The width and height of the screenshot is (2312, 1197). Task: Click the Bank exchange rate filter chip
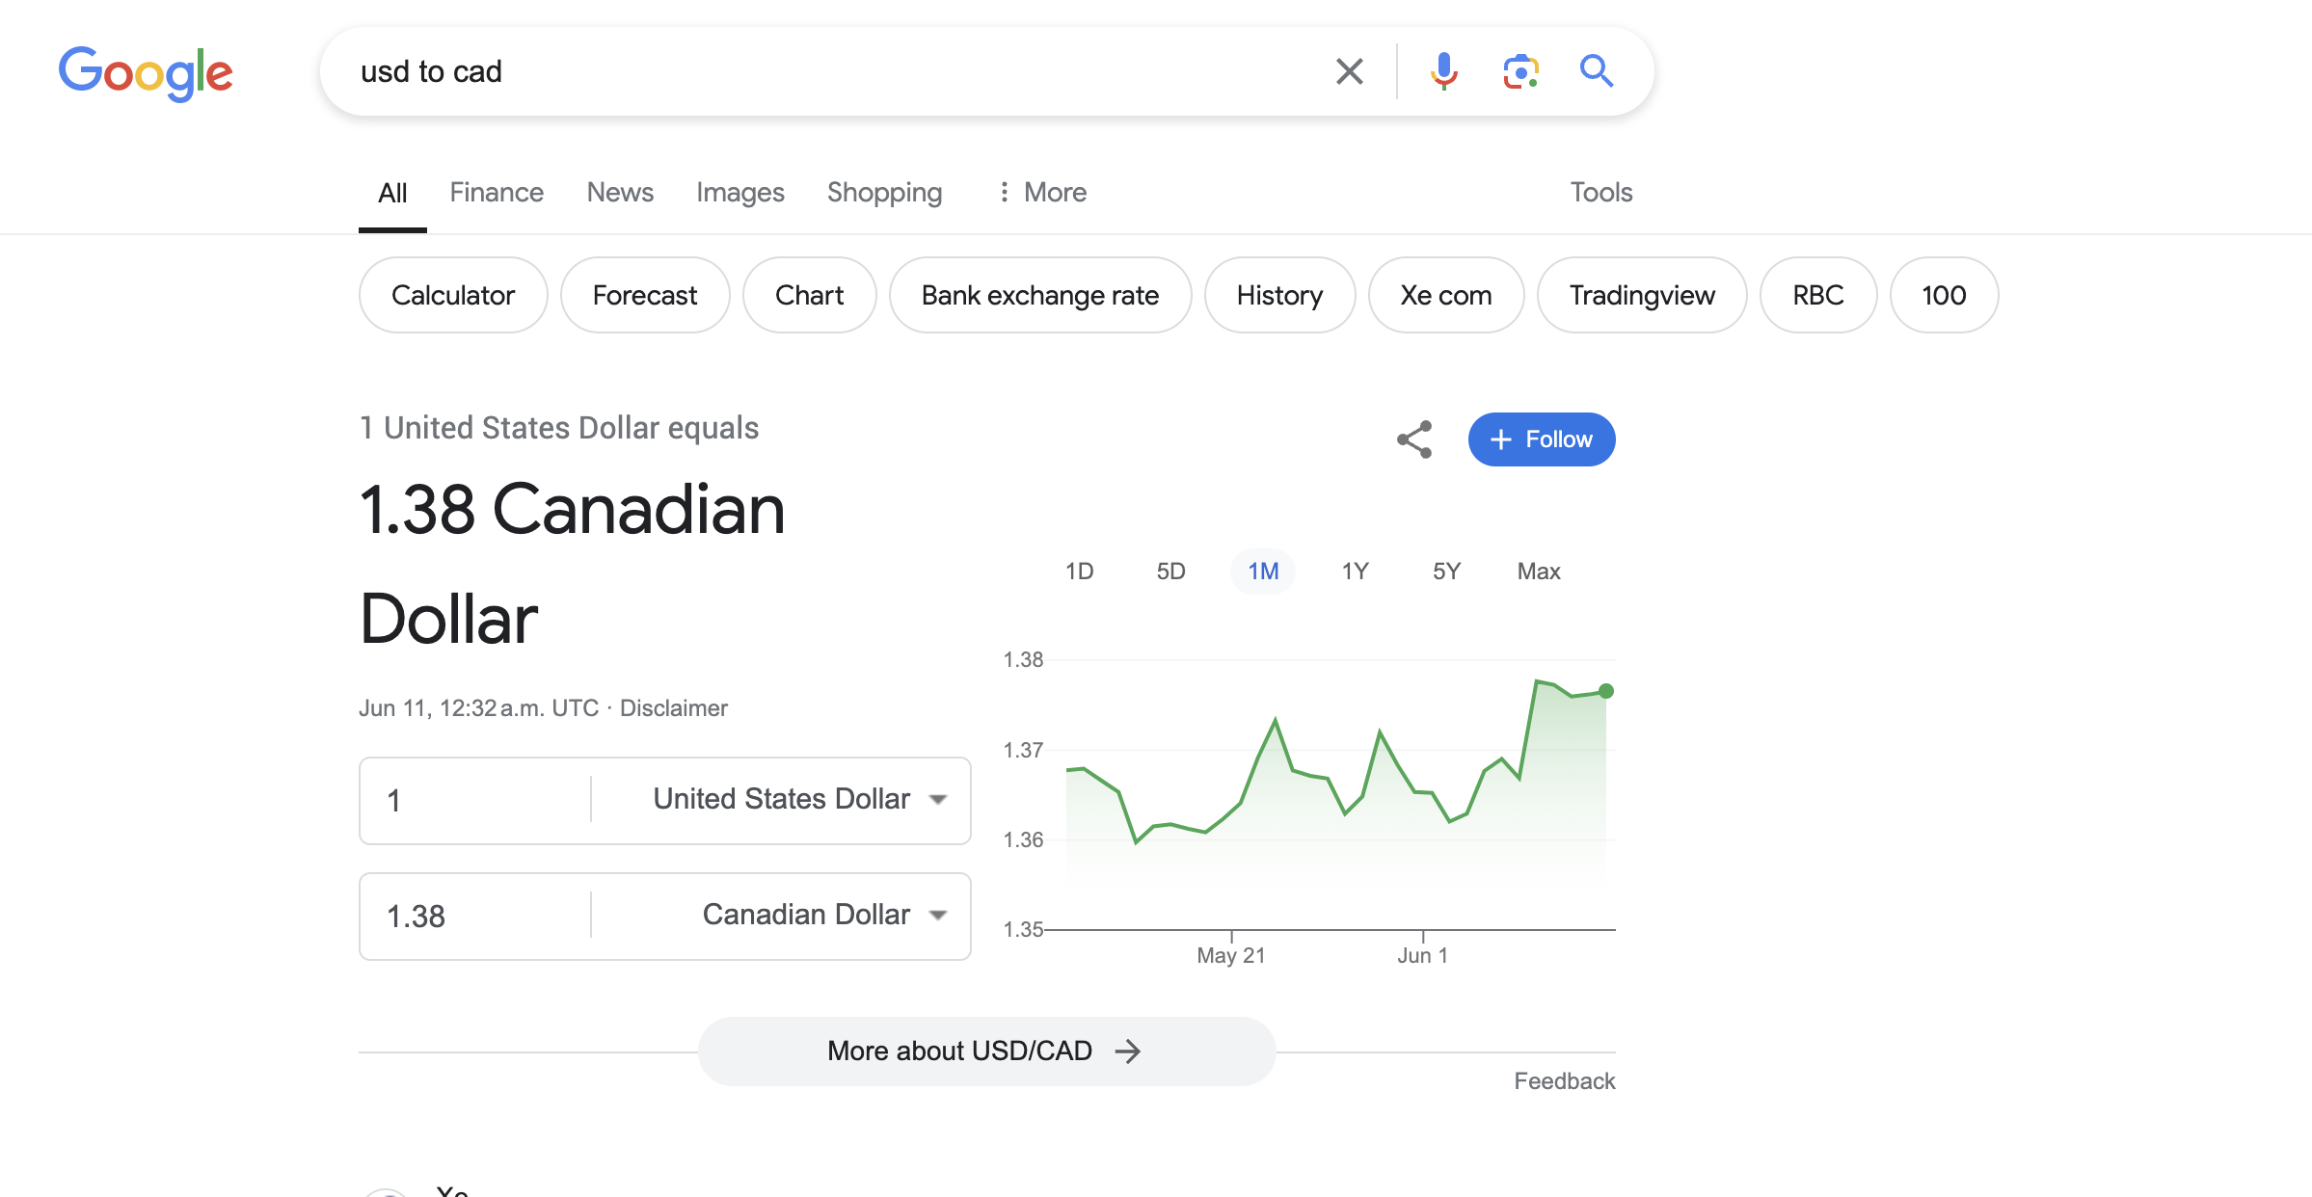(x=1040, y=295)
